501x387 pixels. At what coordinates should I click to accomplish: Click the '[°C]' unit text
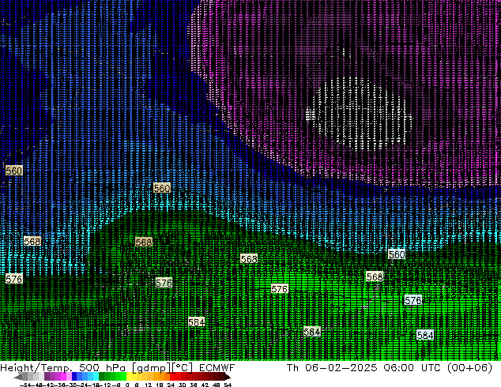[x=182, y=368]
